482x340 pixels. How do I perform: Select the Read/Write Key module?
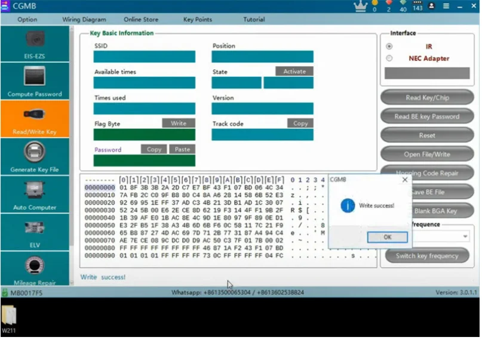(x=35, y=119)
